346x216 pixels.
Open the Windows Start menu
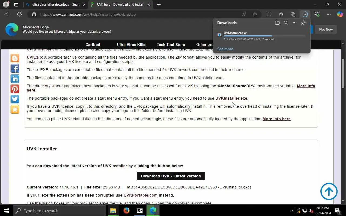click(x=6, y=211)
